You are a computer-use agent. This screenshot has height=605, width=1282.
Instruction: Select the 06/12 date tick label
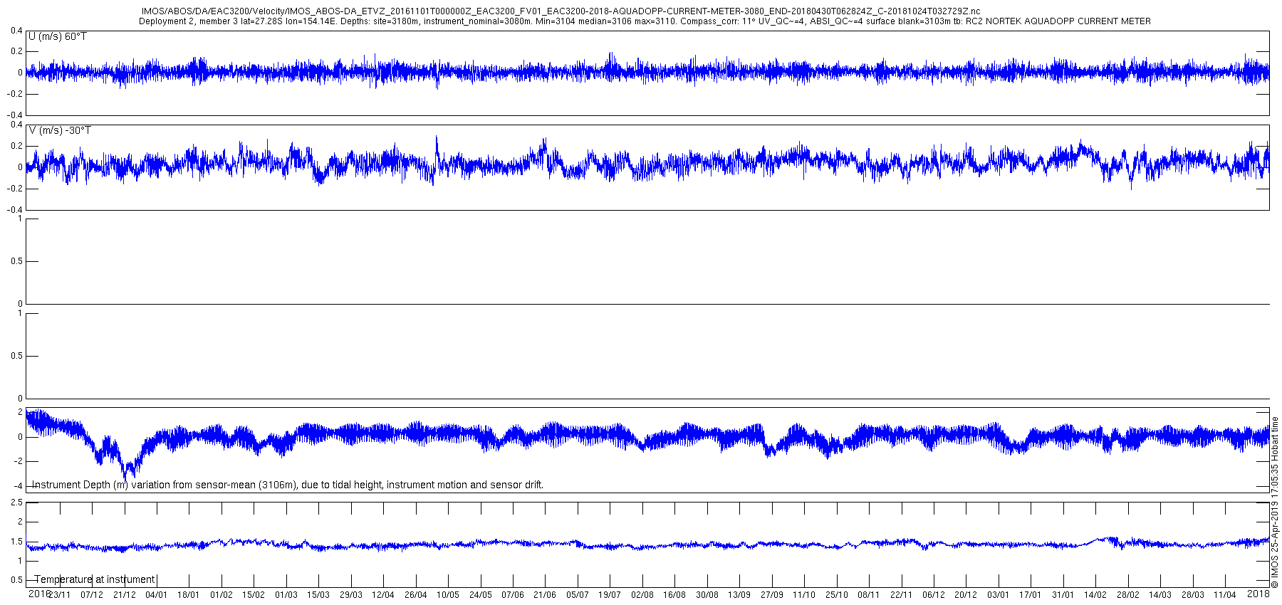point(934,595)
